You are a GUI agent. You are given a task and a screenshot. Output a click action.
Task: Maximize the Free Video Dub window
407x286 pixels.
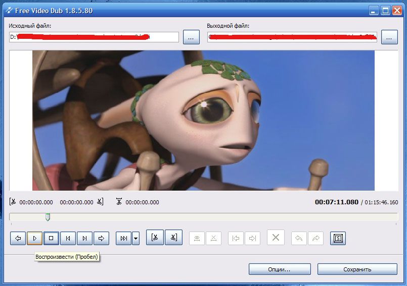pos(385,11)
